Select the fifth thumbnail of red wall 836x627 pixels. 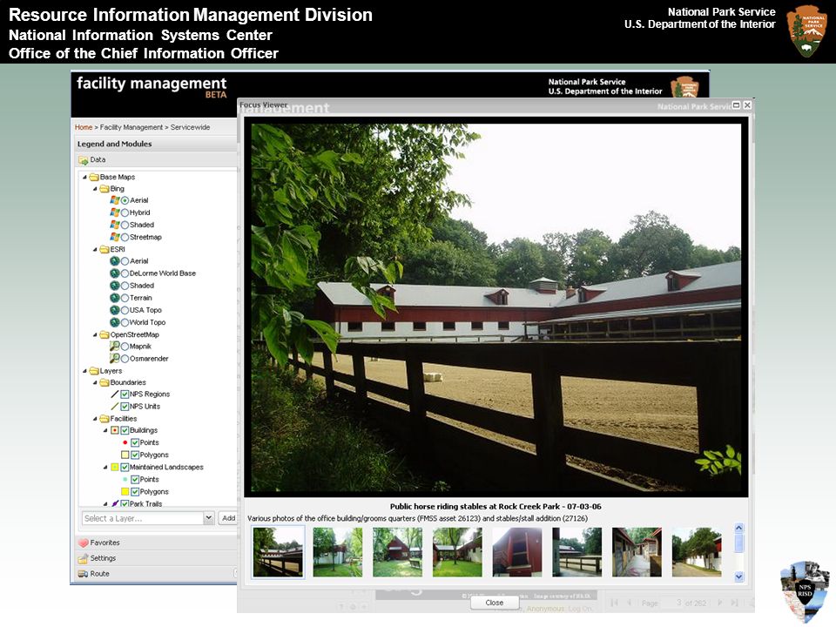coord(517,552)
